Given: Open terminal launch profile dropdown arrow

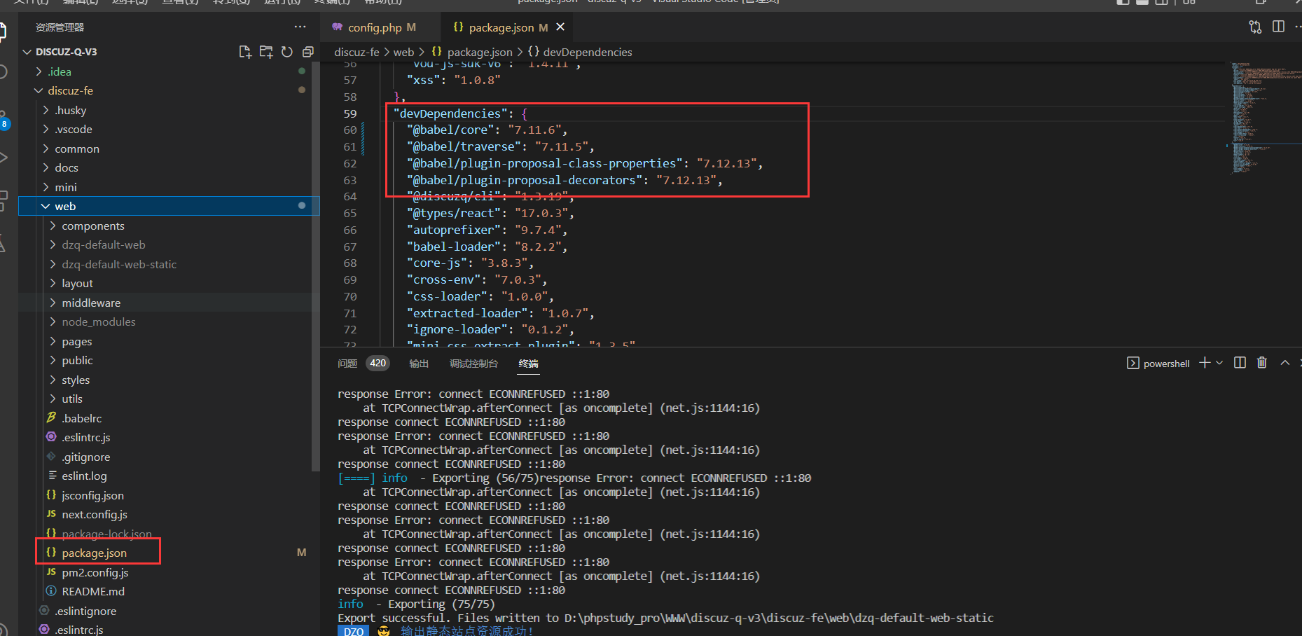Looking at the screenshot, I should [1219, 363].
